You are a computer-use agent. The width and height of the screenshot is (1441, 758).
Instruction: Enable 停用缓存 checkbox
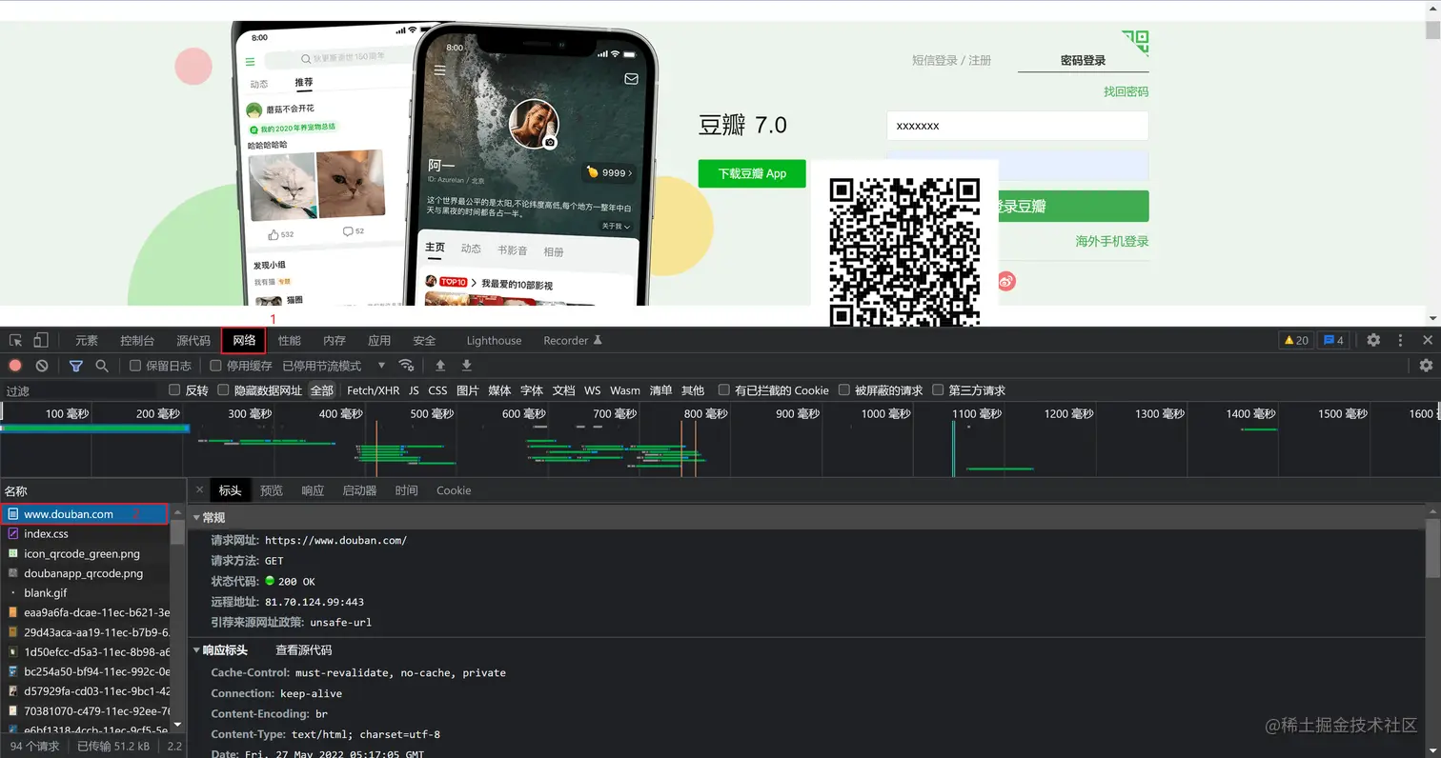click(215, 366)
